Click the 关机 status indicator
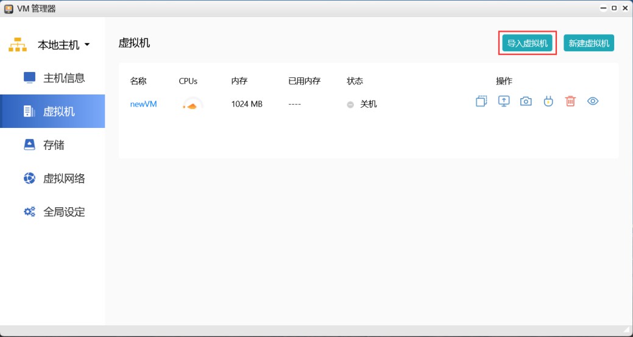The image size is (633, 337). pos(362,104)
